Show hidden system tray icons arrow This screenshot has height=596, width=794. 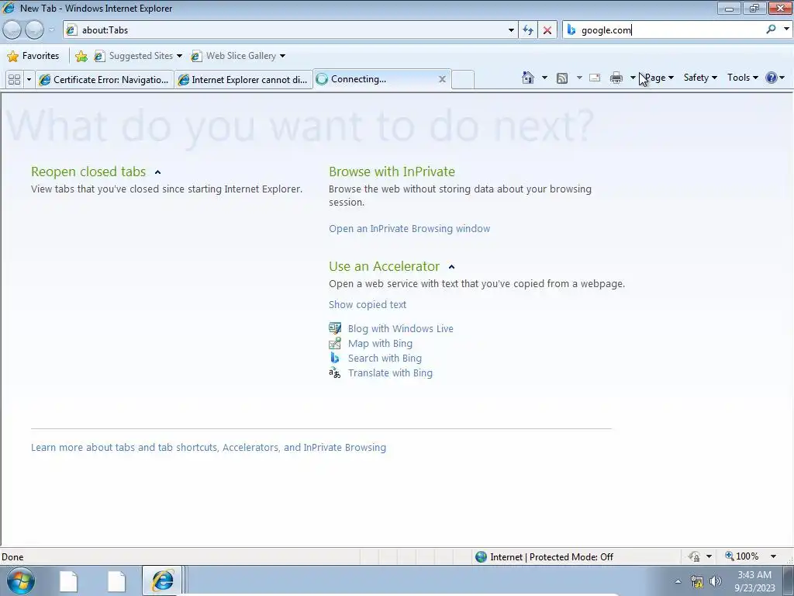(x=678, y=581)
